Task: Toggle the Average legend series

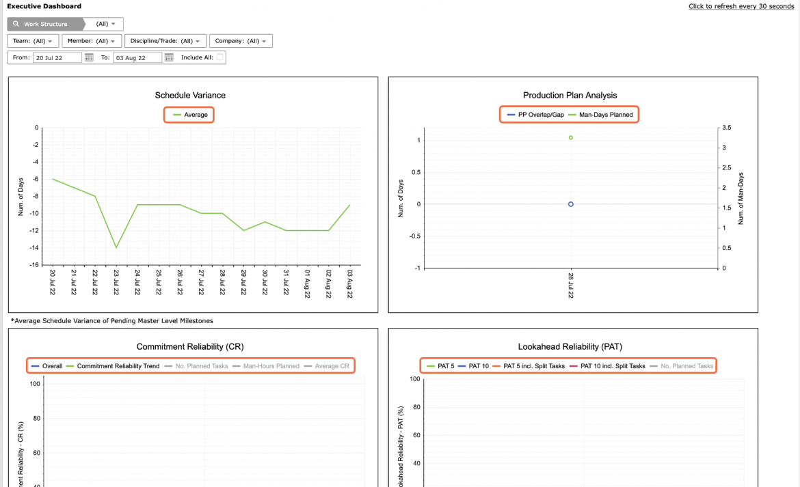Action: tap(190, 115)
